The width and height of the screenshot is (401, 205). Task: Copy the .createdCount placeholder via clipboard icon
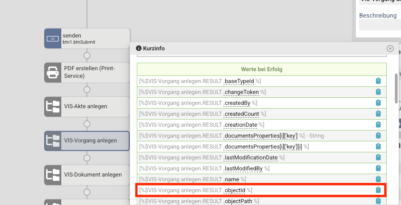378,113
